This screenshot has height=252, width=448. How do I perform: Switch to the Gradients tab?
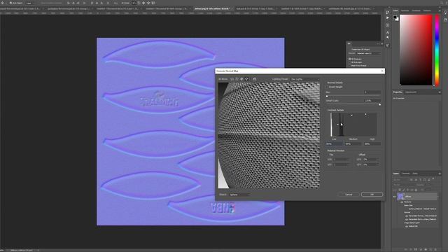pos(416,10)
